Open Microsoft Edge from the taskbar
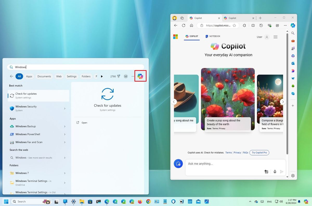This screenshot has height=206, width=312. (107, 201)
